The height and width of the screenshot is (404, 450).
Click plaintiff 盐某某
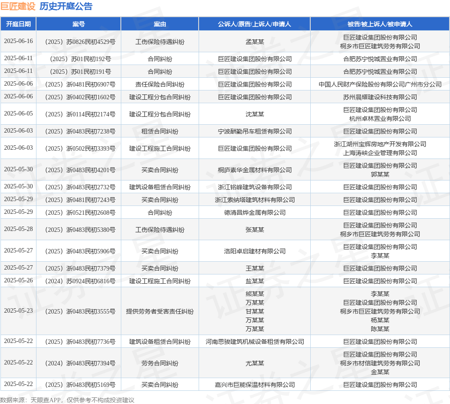[x=254, y=281]
